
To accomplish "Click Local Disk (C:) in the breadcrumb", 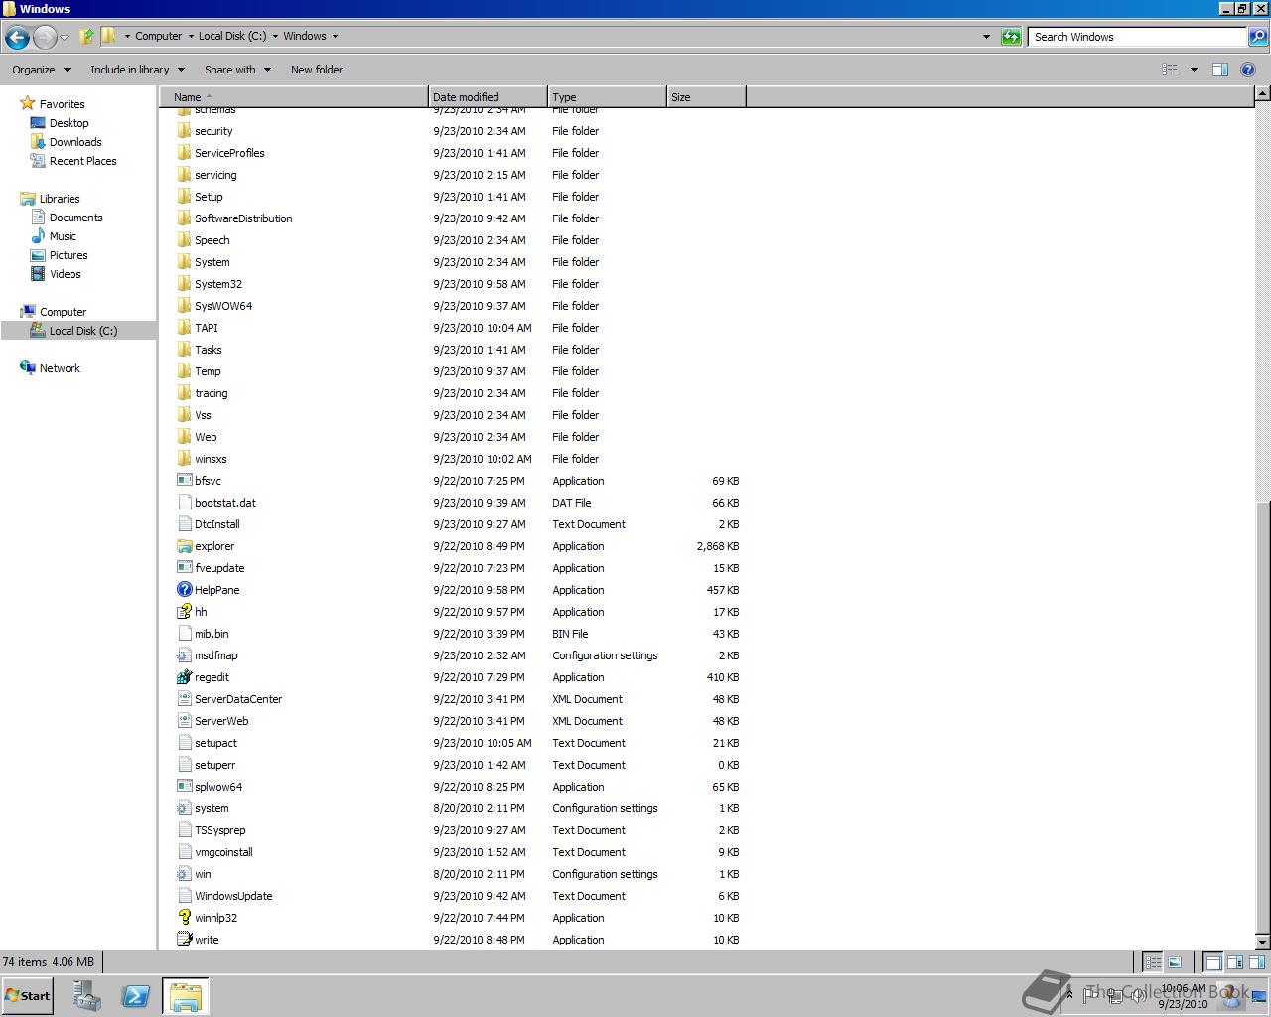I will (232, 36).
